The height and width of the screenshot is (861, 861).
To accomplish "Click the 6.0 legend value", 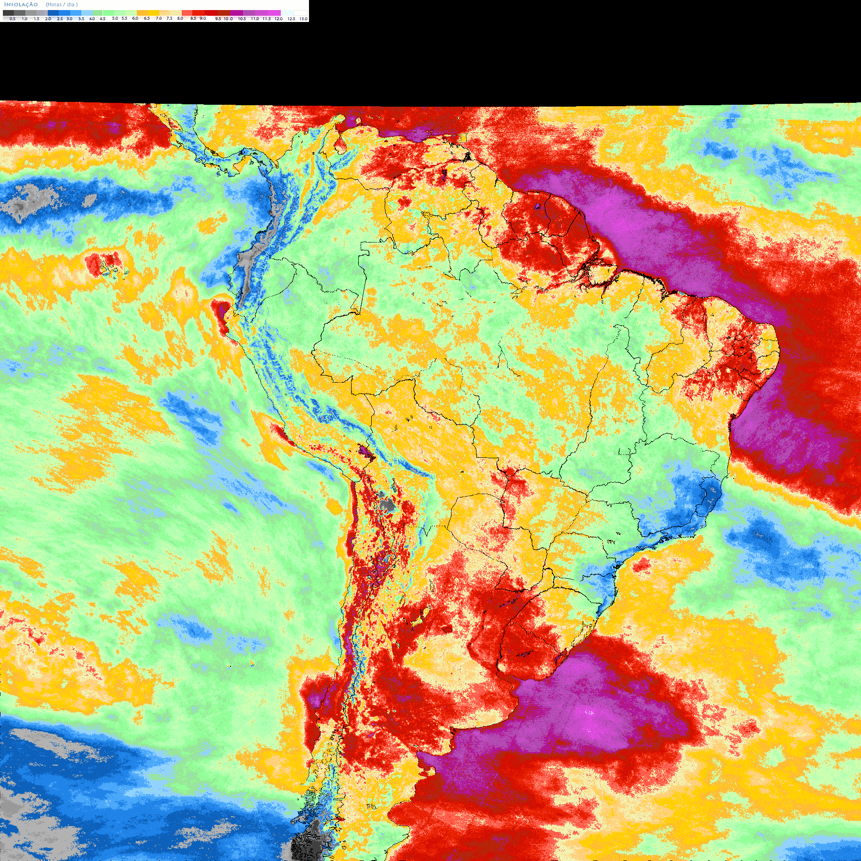I will click(135, 18).
